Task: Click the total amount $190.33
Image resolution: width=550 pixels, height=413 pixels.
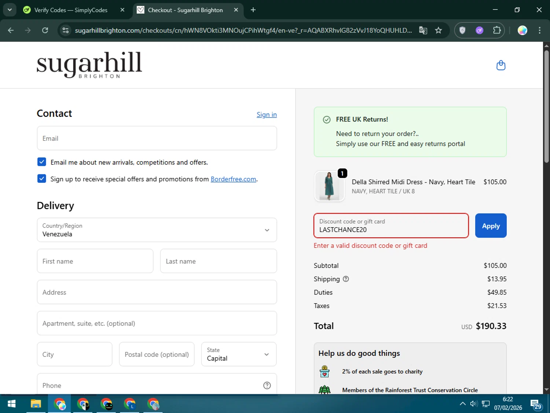Action: 491,326
